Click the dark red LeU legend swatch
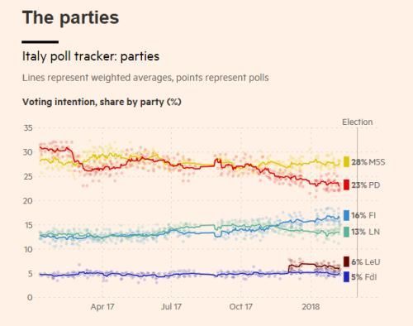Viewport: 413px width, 326px height. (346, 261)
